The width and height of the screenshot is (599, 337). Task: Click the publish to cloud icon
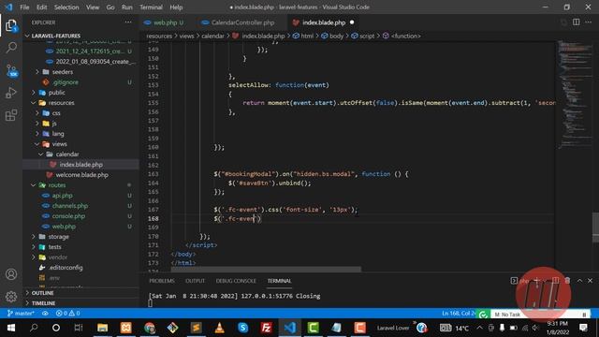pos(45,313)
